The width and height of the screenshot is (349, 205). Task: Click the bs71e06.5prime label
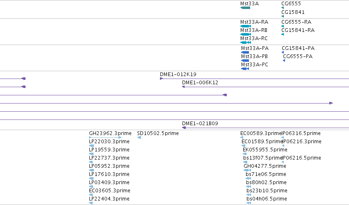tap(266, 174)
